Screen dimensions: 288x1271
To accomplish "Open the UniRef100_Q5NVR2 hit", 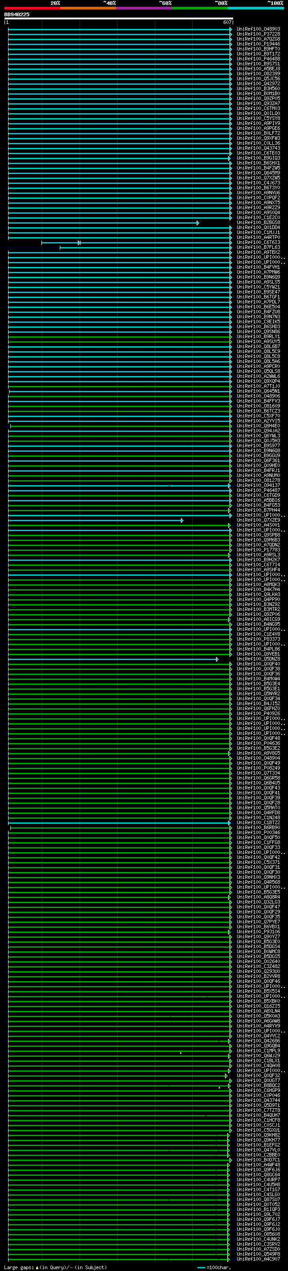I will (258, 693).
